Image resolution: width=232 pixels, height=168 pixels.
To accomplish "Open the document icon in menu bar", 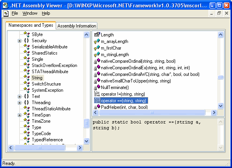I will [6, 13].
